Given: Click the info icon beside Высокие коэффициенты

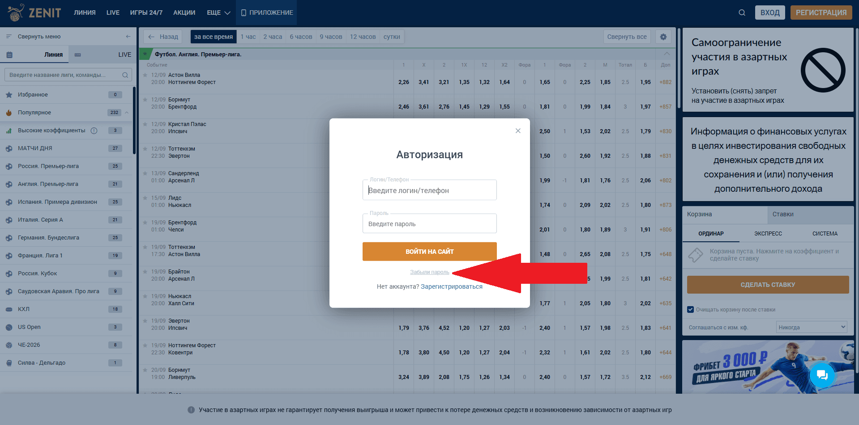Looking at the screenshot, I should (x=94, y=130).
